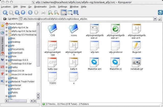Screen dimensions: 163x107
Task: Open the Window menu
Action: click(x=74, y=7)
